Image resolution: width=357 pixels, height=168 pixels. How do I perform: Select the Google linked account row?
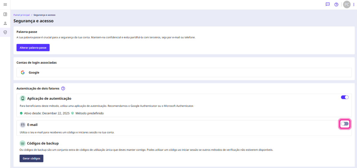184,73
